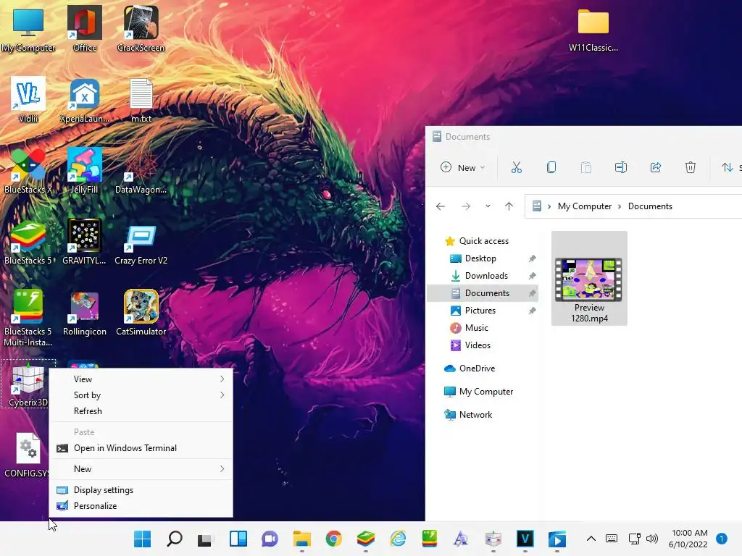Click the Sort icon in Documents toolbar

[727, 167]
